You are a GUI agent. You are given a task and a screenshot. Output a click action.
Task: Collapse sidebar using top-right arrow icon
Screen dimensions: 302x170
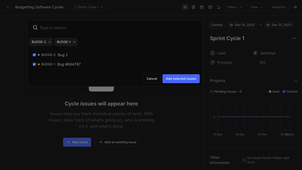coord(295,7)
